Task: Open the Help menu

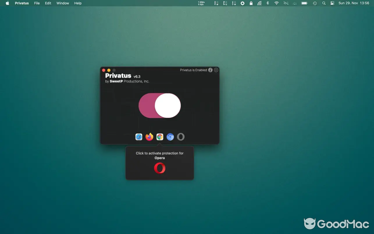Action: click(x=78, y=3)
